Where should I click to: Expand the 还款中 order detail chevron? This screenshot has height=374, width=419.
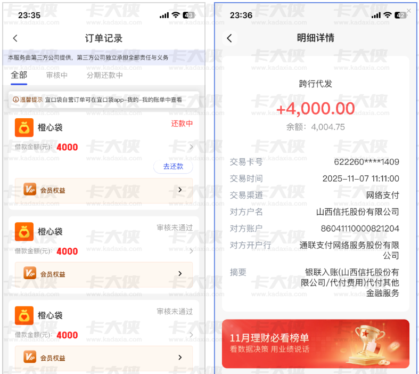pyautogui.click(x=191, y=147)
